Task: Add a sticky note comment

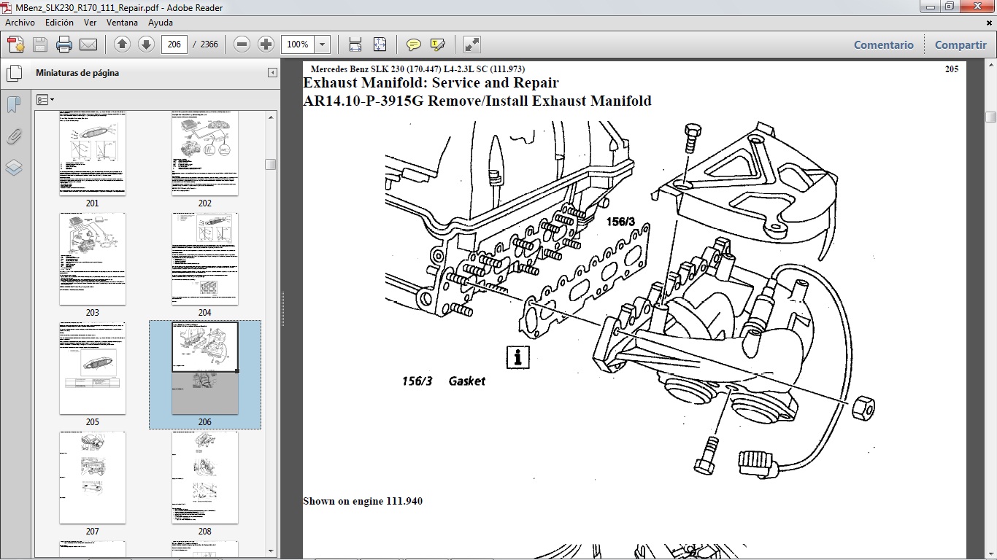Action: coord(414,44)
